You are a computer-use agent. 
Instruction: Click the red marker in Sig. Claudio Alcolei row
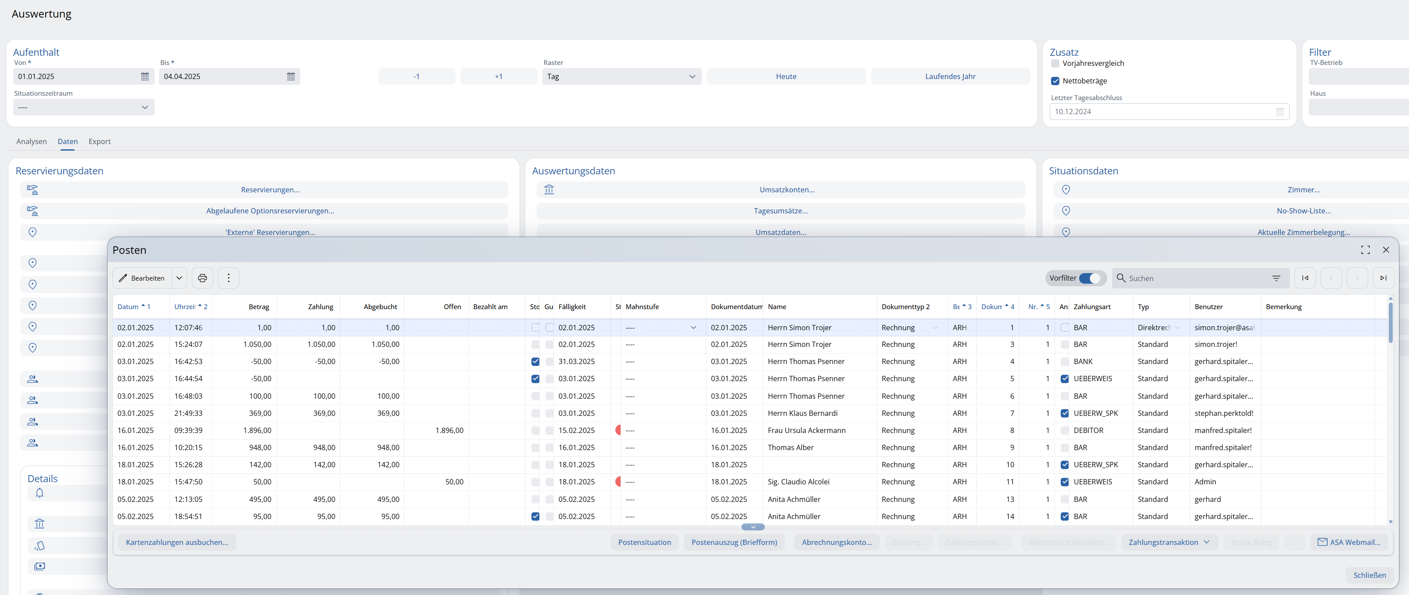(618, 482)
